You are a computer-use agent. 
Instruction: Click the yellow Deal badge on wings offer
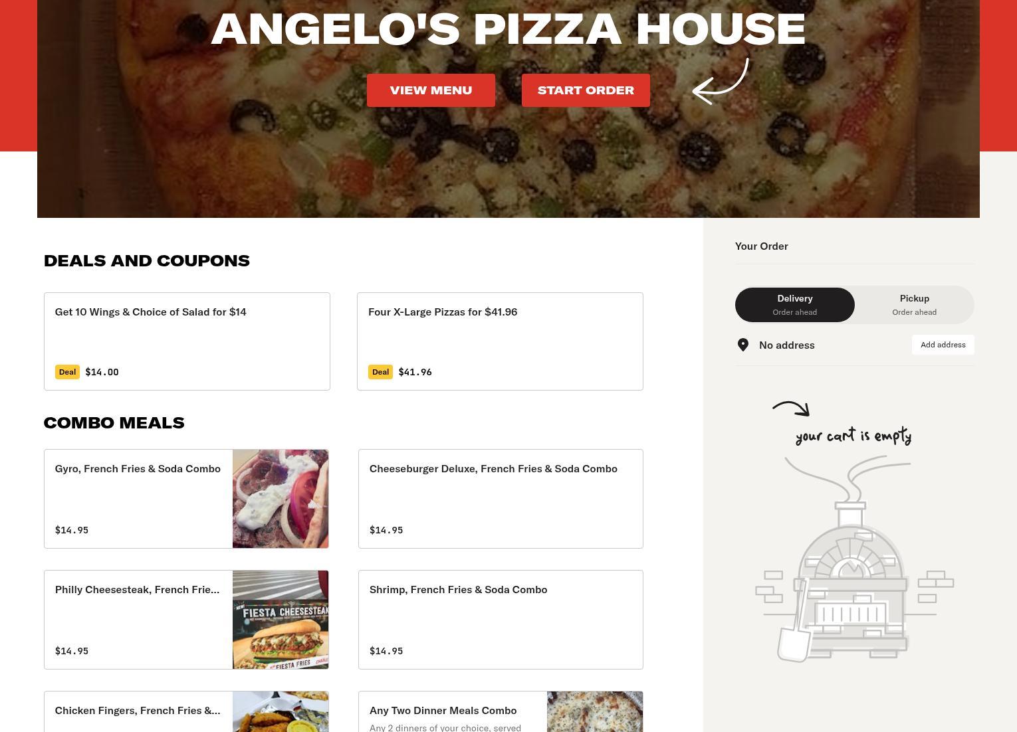[x=67, y=372]
